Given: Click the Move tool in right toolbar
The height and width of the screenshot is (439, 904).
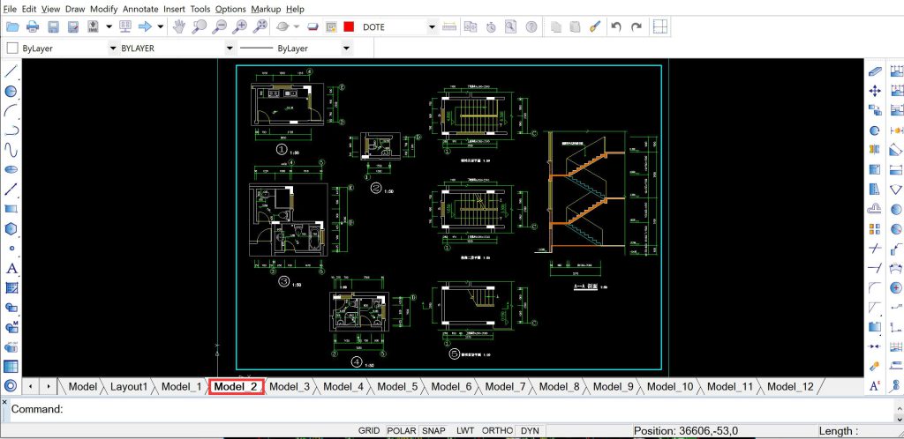Looking at the screenshot, I should pyautogui.click(x=875, y=91).
